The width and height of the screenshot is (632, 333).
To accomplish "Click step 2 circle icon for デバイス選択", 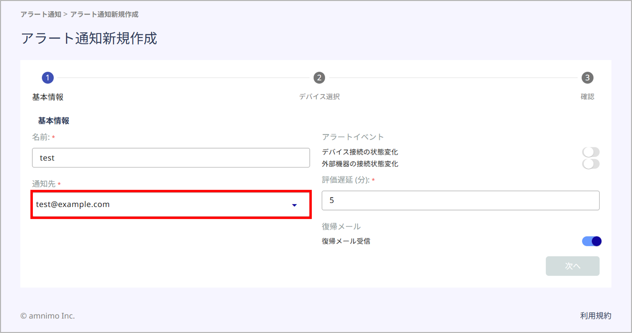I will coord(319,78).
